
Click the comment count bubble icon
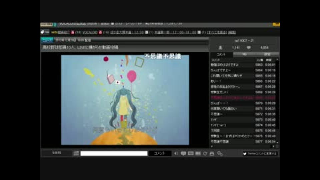[249, 48]
